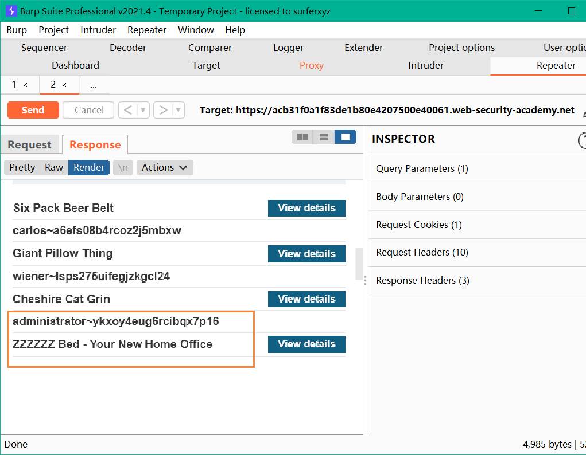The height and width of the screenshot is (455, 586).
Task: Expand Request Headers (10) section
Action: coord(477,252)
